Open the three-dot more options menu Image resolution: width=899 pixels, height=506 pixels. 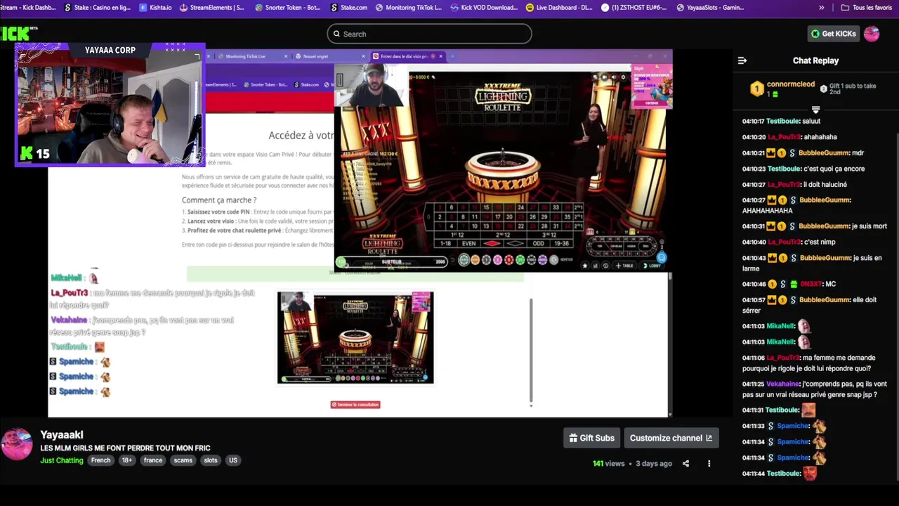coord(709,464)
